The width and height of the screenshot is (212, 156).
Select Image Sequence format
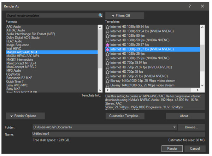[52, 45]
